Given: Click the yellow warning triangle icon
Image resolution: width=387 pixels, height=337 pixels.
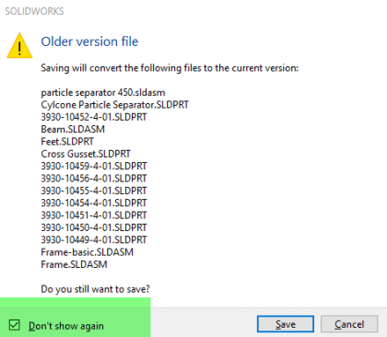Looking at the screenshot, I should tap(19, 45).
